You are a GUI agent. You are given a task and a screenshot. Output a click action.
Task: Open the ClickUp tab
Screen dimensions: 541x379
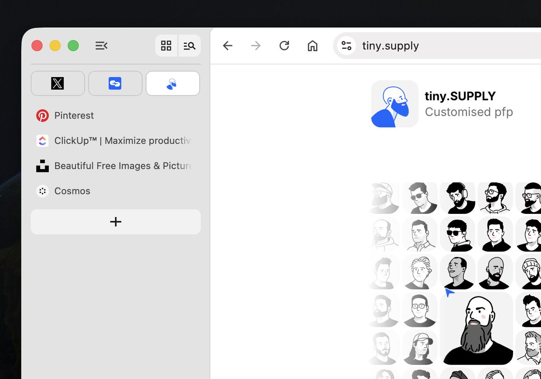[115, 141]
